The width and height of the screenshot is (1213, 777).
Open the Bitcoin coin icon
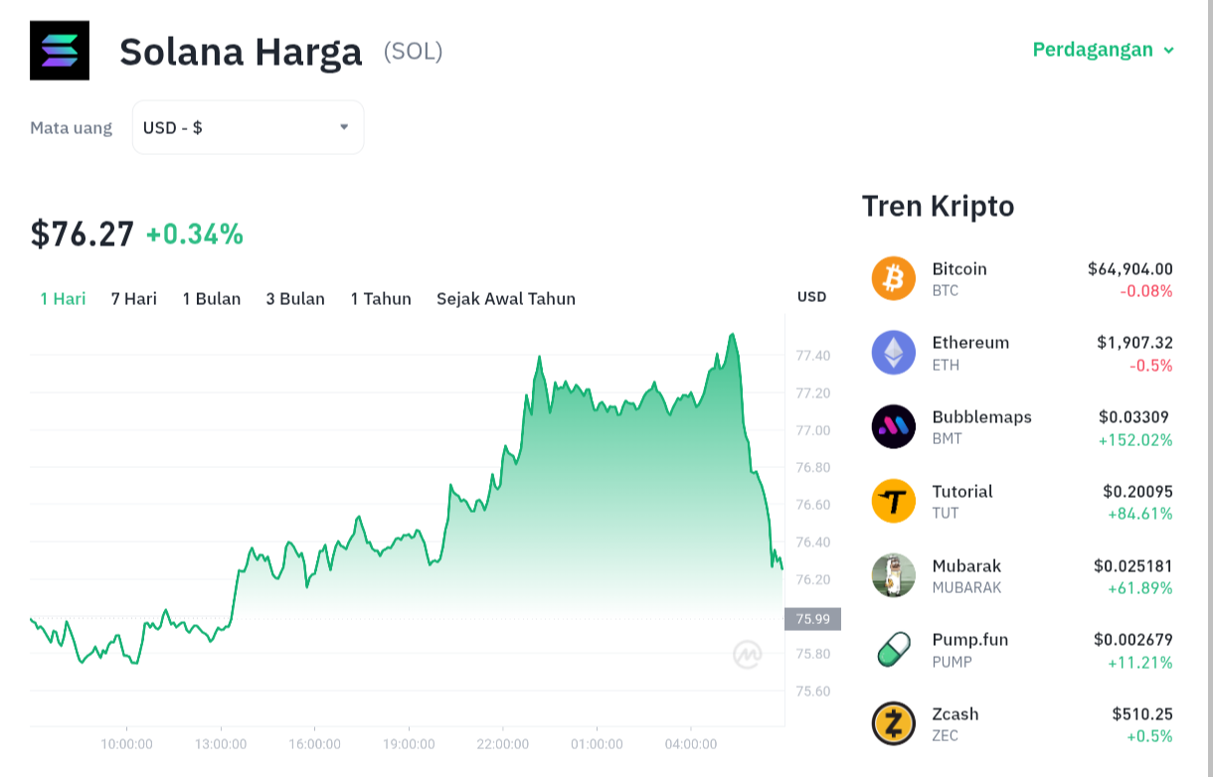click(893, 278)
